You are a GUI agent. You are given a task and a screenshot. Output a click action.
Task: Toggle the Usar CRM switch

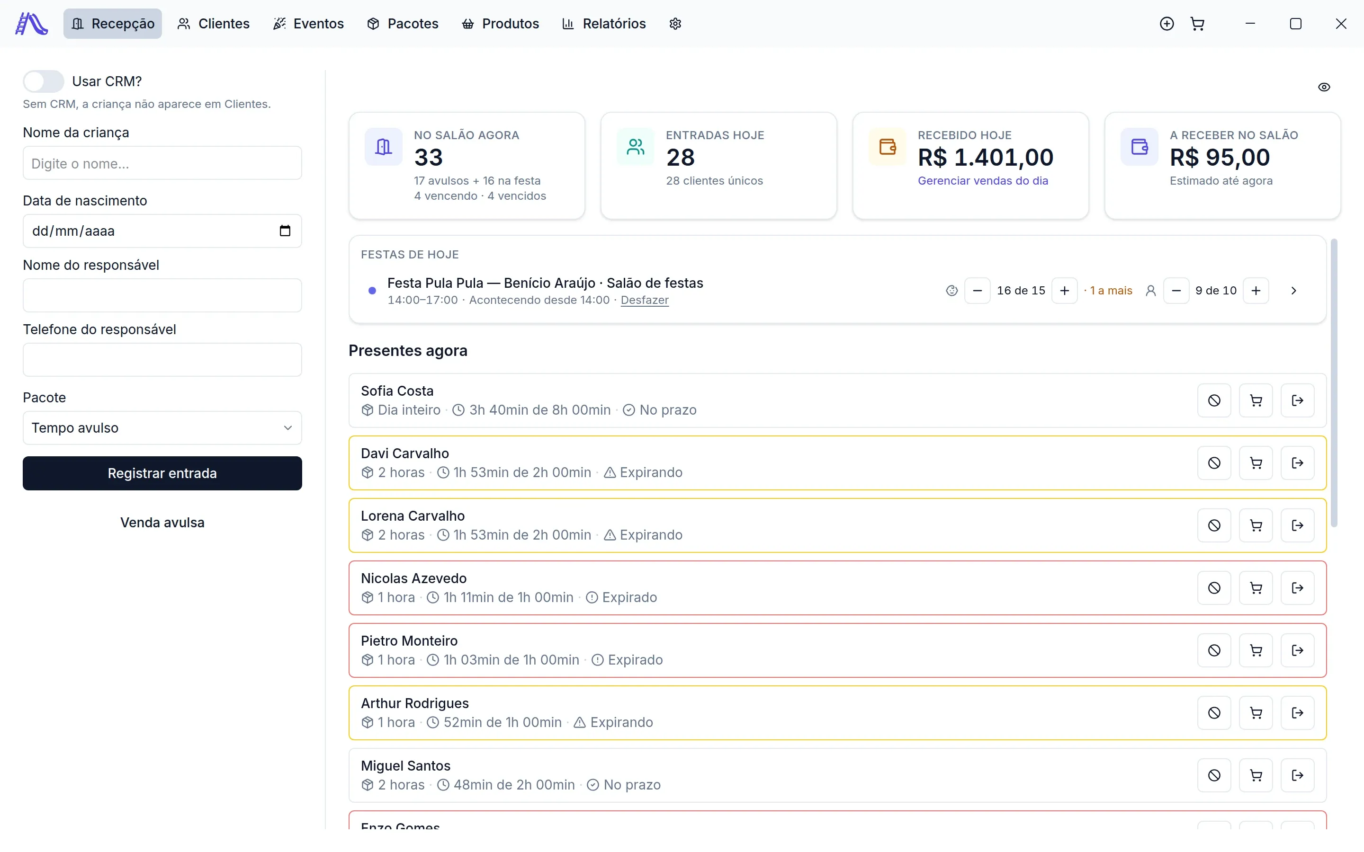44,81
